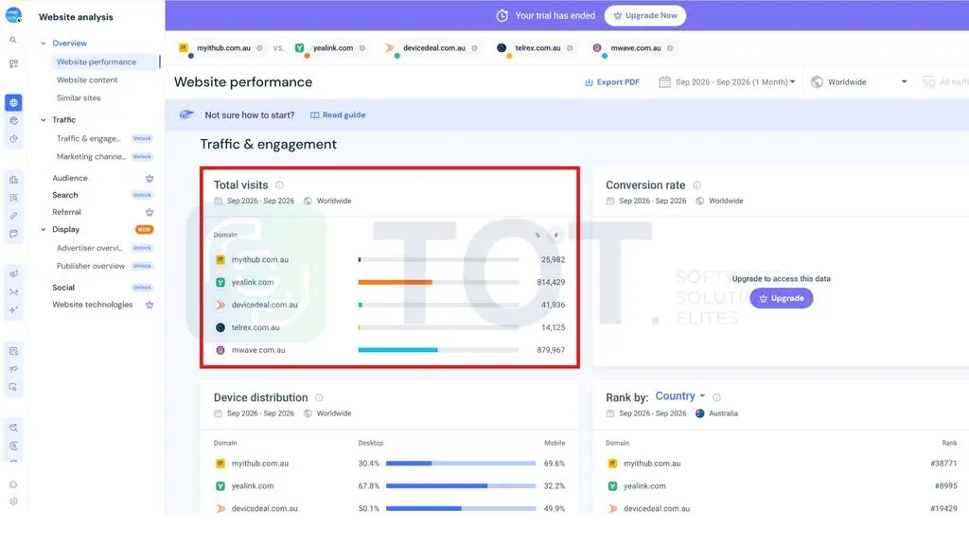Image resolution: width=969 pixels, height=545 pixels.
Task: Click number column toggle in Total visits
Action: [x=556, y=236]
